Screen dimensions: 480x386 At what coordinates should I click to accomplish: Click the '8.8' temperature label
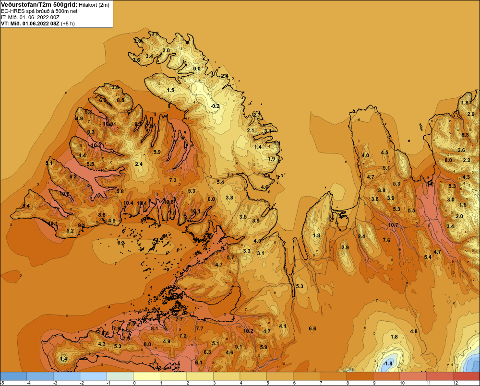102,215
